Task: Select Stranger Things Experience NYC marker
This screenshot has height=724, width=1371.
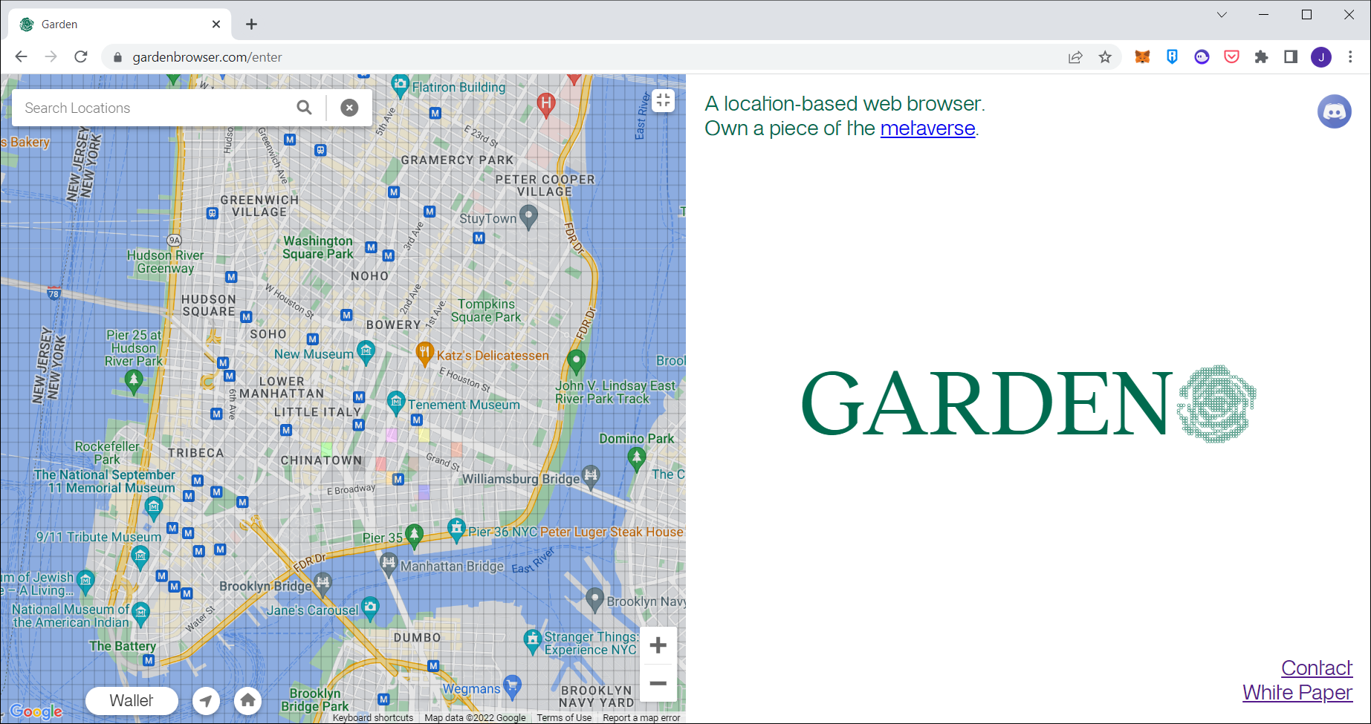Action: [x=532, y=642]
